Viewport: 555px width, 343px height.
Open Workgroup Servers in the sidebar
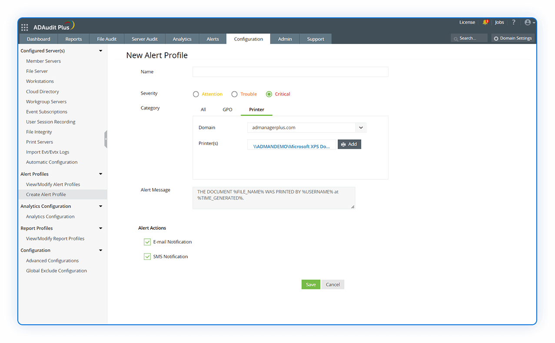[x=46, y=102]
